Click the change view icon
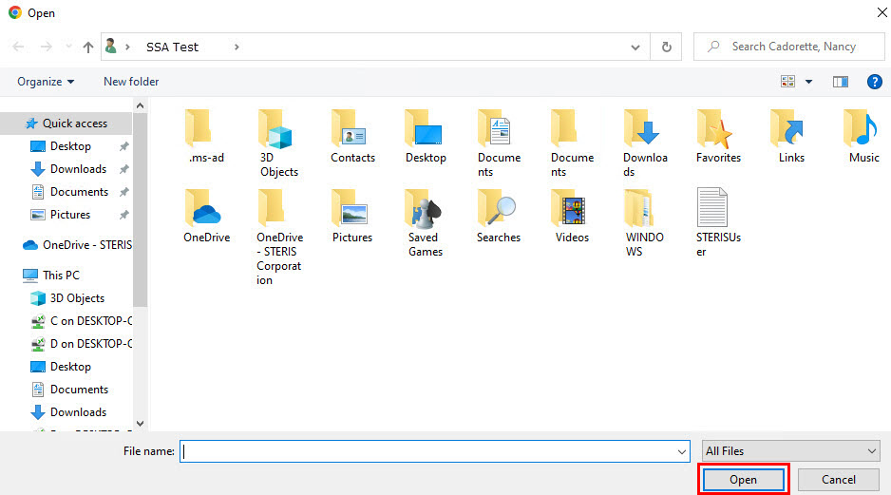The width and height of the screenshot is (891, 495). pos(787,82)
